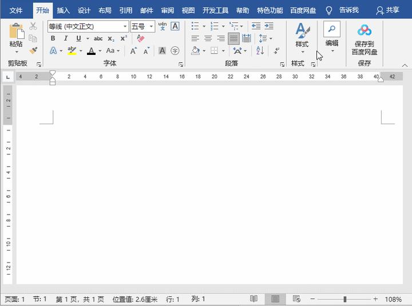Screen dimensions: 412x306
Task: Collapse the ribbon with the chevron
Action: coord(405,65)
